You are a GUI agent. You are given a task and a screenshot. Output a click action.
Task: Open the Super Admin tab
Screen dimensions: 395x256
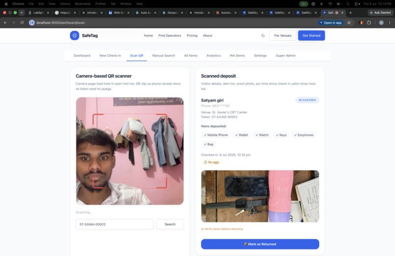coord(286,55)
